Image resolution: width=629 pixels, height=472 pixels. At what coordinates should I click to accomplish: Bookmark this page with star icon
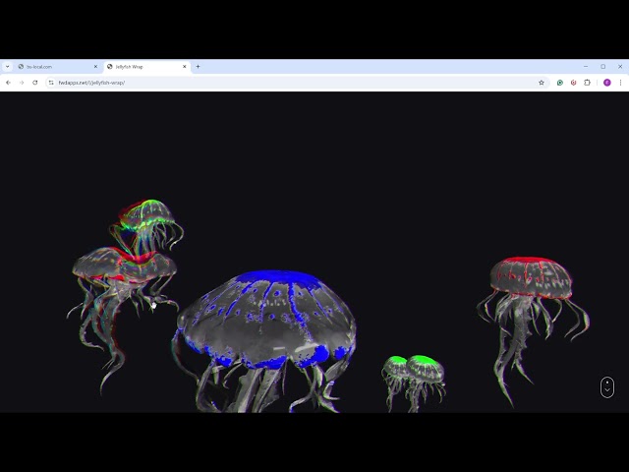click(542, 83)
